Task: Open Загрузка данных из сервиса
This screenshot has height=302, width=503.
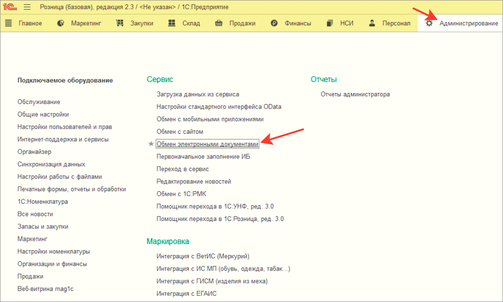Action: point(198,95)
